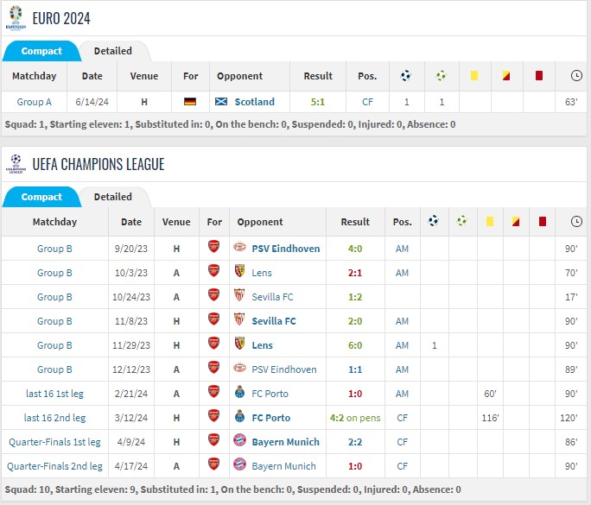Image resolution: width=591 pixels, height=505 pixels.
Task: Open the Group A matchday link
Action: click(x=35, y=102)
